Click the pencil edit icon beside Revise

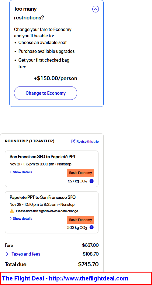tap(73, 141)
